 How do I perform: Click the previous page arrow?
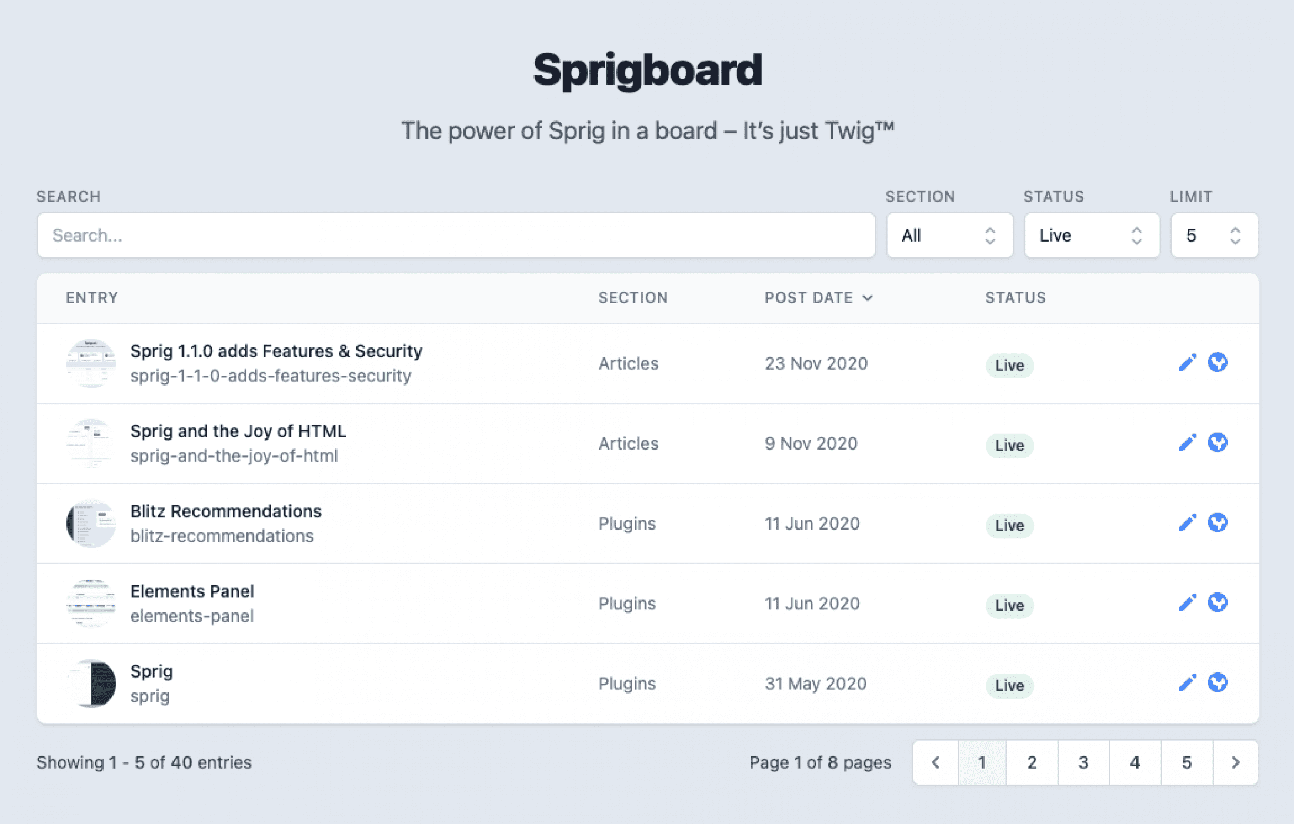coord(936,762)
